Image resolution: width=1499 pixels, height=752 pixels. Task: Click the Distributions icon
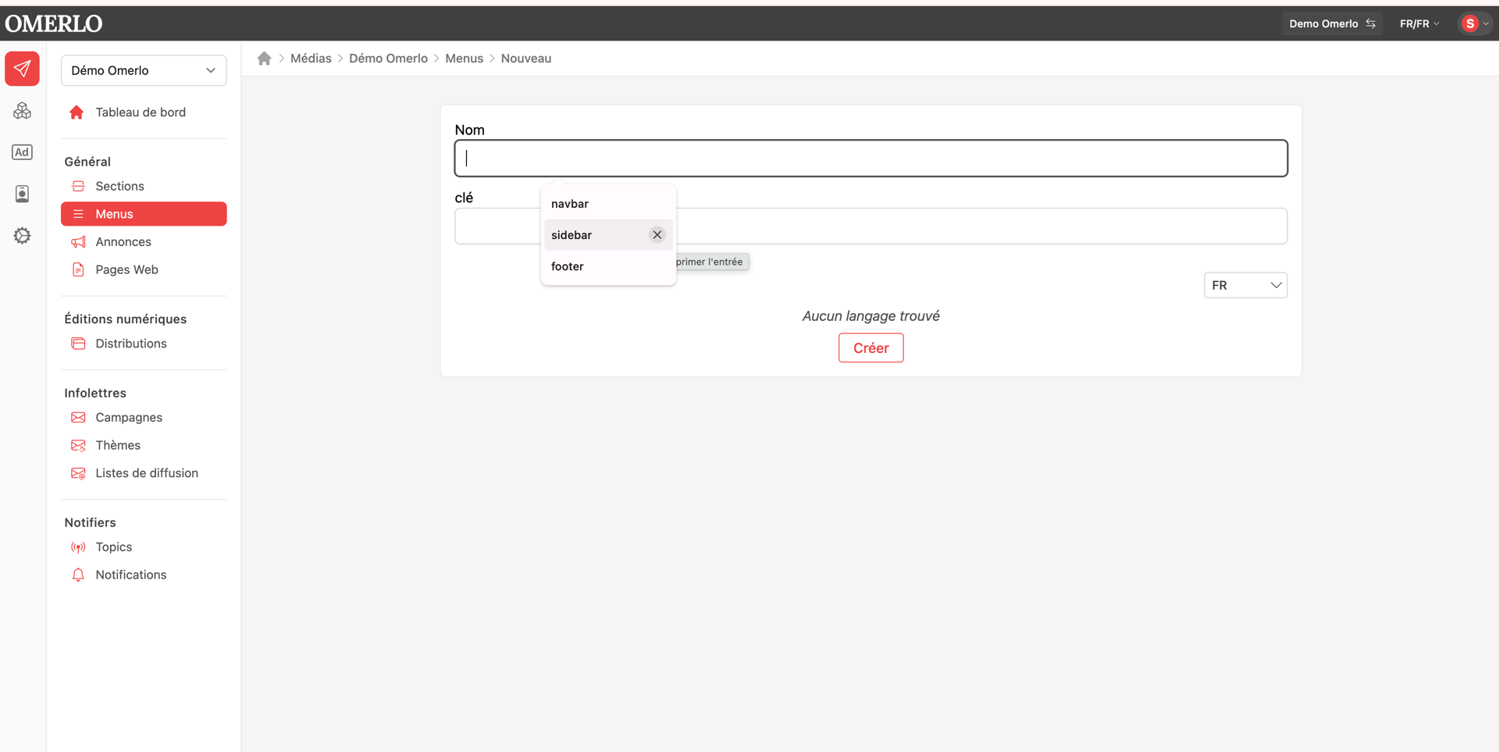coord(78,344)
